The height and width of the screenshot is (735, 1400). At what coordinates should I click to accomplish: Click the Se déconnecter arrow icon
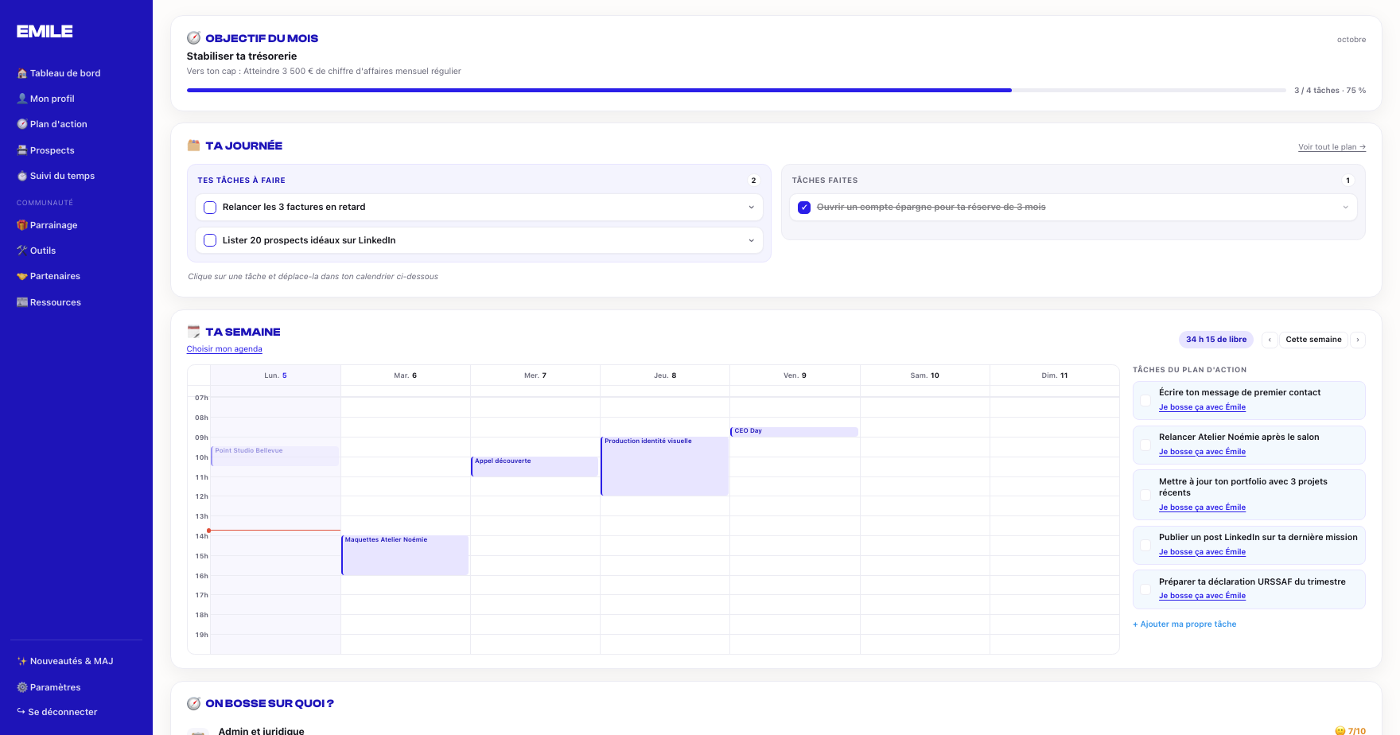pos(21,712)
